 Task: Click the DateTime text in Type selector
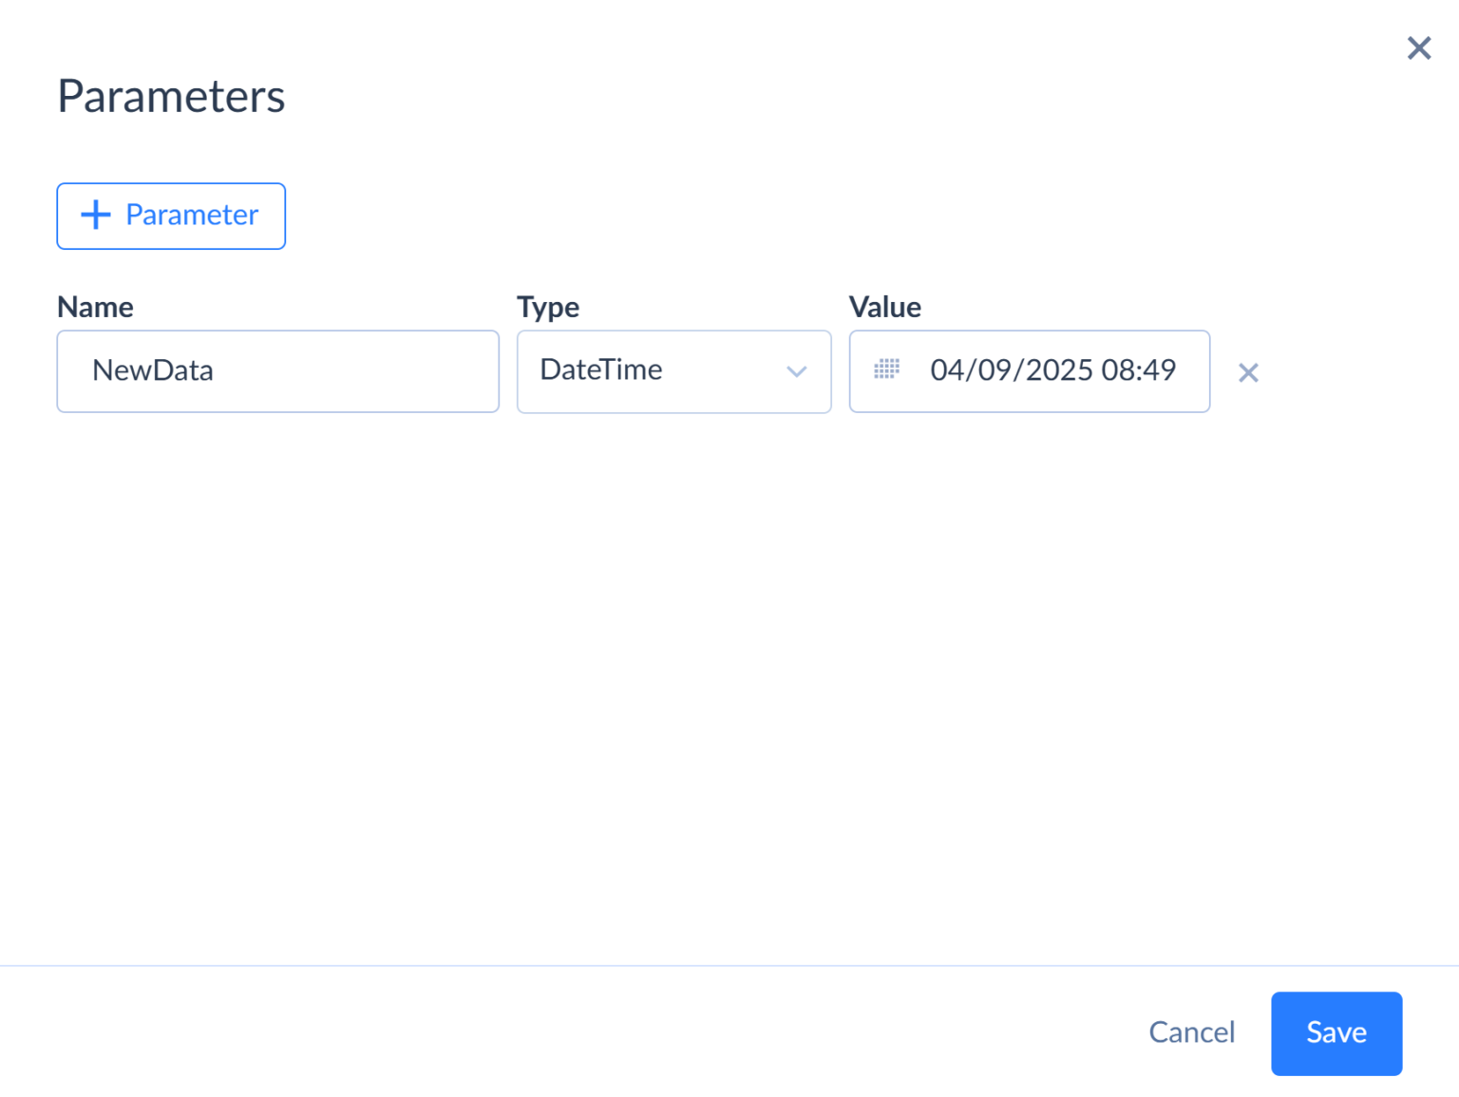[601, 369]
